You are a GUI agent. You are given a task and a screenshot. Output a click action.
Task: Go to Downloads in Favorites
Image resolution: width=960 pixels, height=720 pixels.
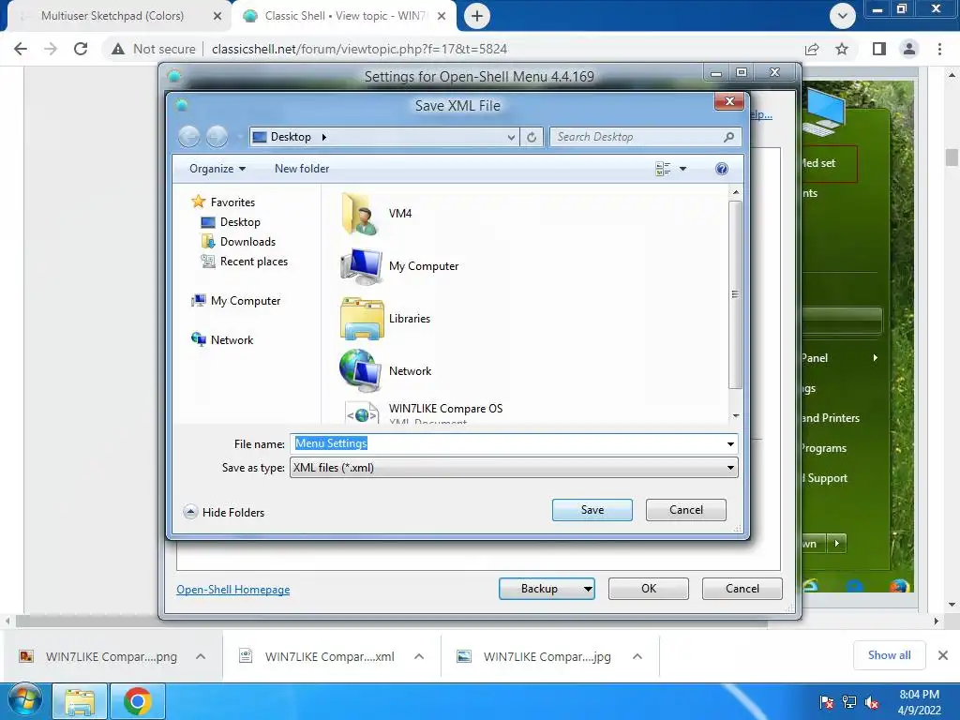click(238, 241)
